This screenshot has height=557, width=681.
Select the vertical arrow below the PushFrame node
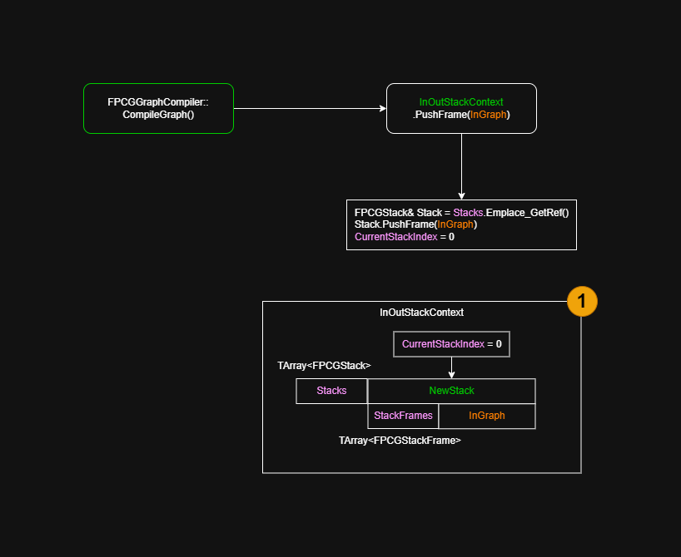click(x=461, y=166)
